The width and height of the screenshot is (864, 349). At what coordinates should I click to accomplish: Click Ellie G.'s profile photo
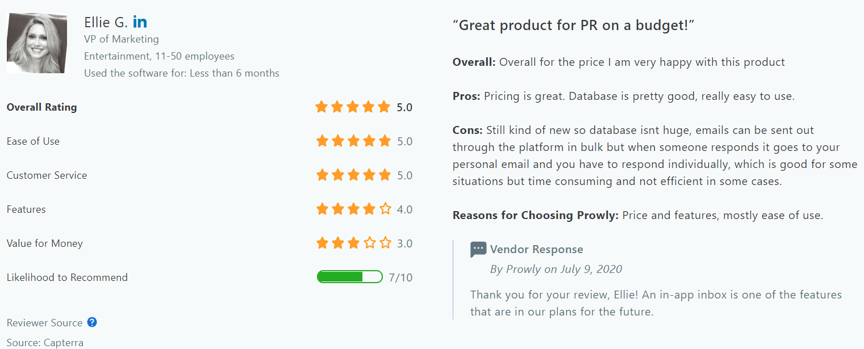coord(37,43)
